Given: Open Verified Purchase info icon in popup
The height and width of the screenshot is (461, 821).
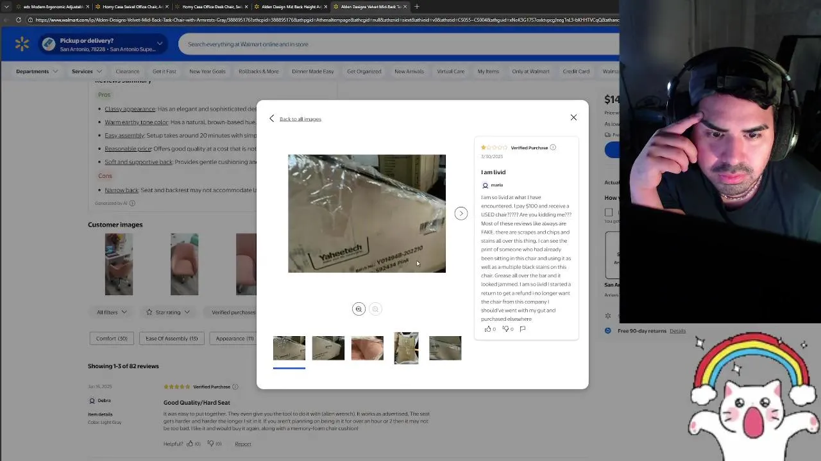Looking at the screenshot, I should pyautogui.click(x=553, y=147).
